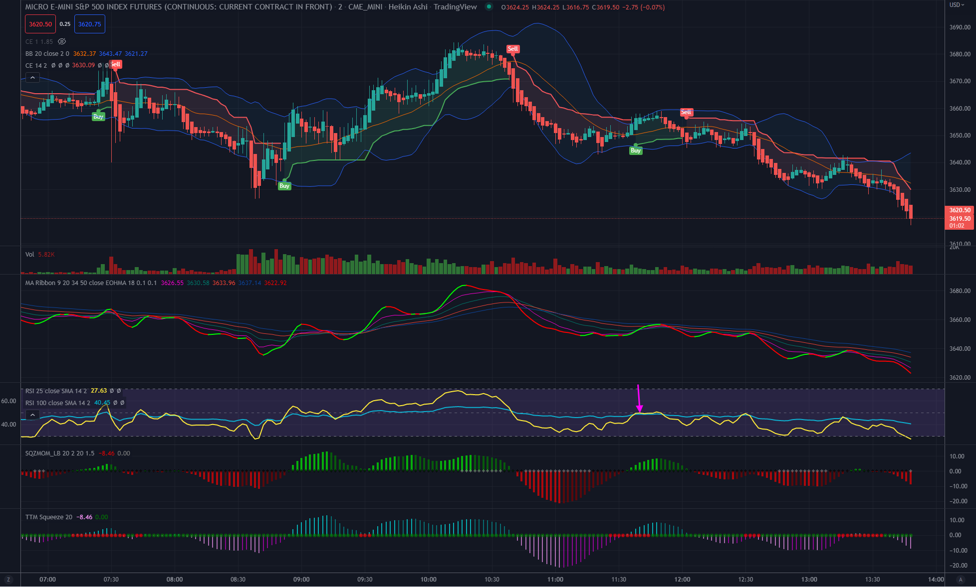
Task: Show the hidden CE 1 1.85 indicator
Action: [62, 42]
